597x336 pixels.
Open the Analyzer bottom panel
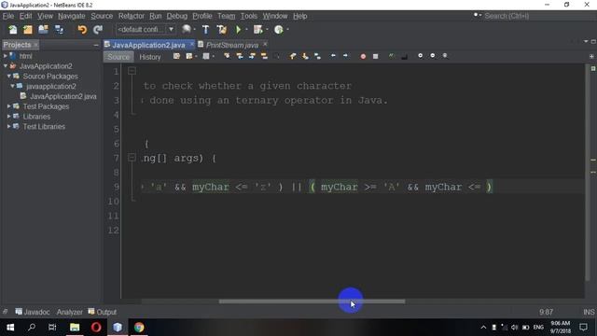[70, 312]
